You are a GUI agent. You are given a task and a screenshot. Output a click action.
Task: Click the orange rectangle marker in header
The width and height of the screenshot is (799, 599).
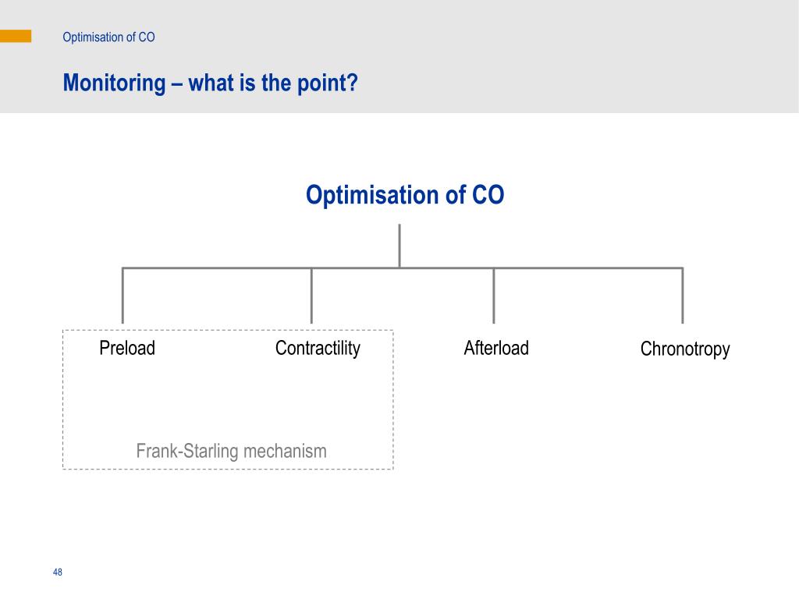pos(16,36)
